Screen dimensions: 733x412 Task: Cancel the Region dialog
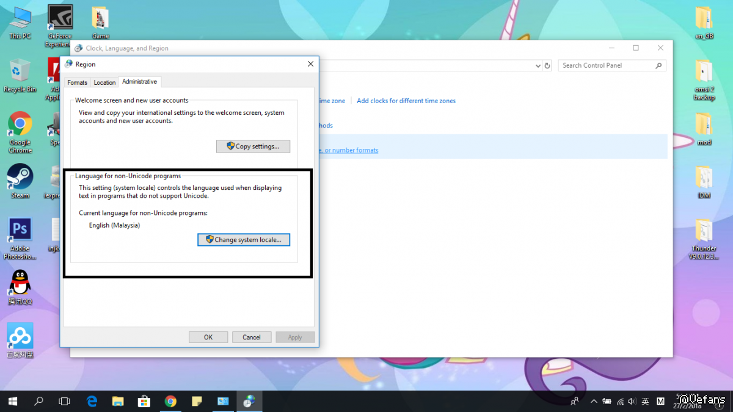pyautogui.click(x=252, y=337)
